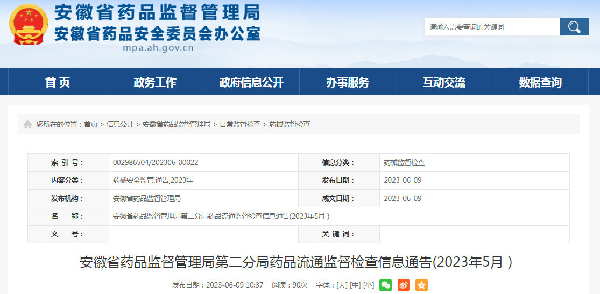Open 药械监督检查 breadcrumb link
The width and height of the screenshot is (600, 294).
click(290, 124)
